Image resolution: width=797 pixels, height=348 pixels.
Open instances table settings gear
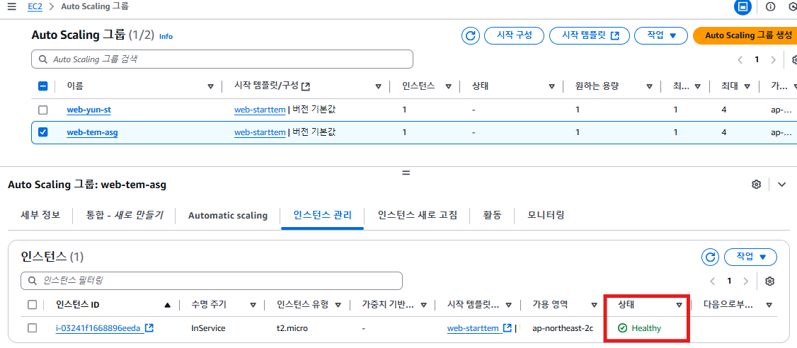(769, 281)
